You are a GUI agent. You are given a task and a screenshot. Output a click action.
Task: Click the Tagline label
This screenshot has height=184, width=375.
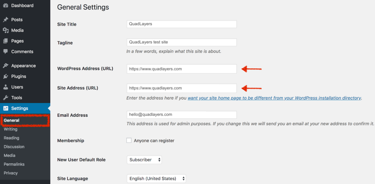pyautogui.click(x=65, y=43)
